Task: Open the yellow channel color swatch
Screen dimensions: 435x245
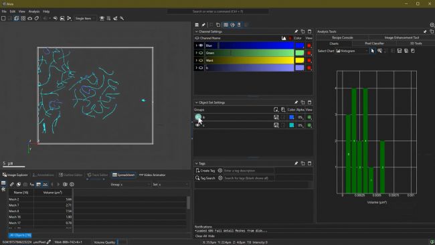Action: coord(300,60)
